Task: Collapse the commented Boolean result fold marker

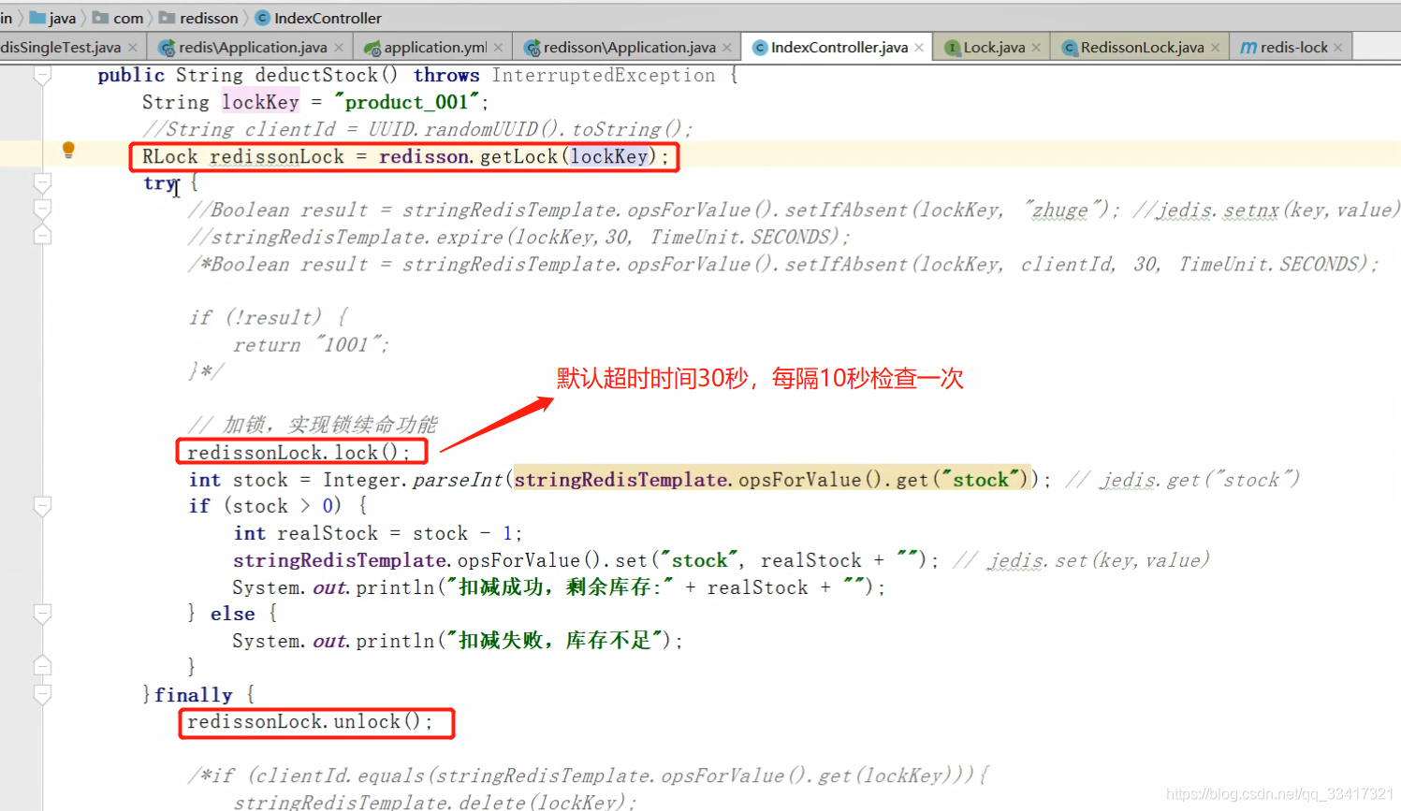Action: point(42,208)
